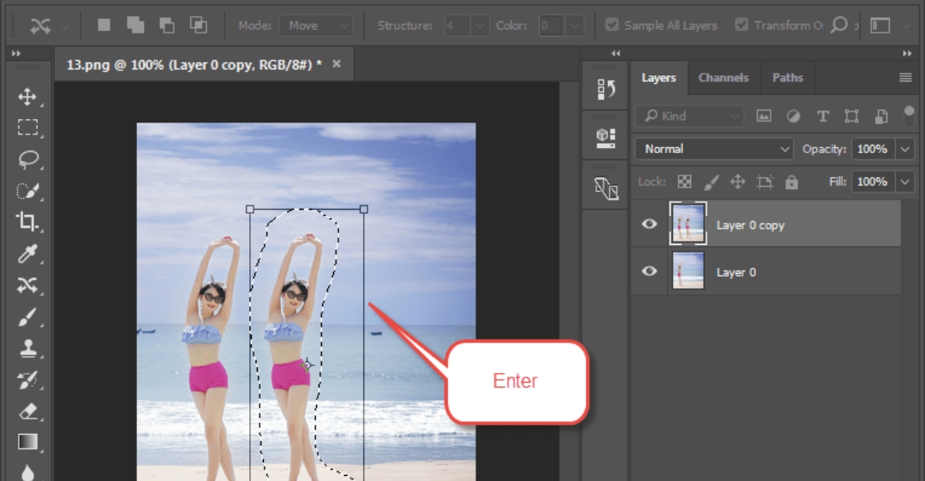The width and height of the screenshot is (925, 481).
Task: Filter layers by shape layers
Action: click(851, 116)
